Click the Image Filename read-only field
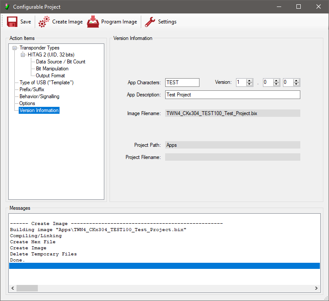This screenshot has width=329, height=301. [233, 113]
